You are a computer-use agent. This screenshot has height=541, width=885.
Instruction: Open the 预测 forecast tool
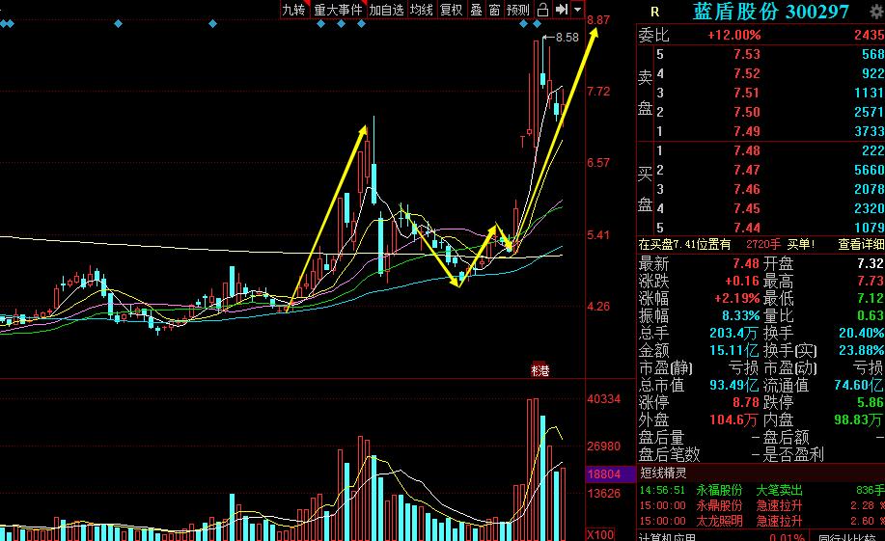coord(518,10)
